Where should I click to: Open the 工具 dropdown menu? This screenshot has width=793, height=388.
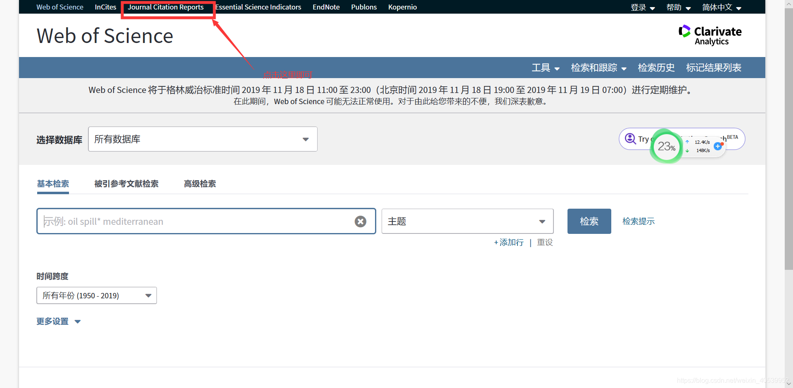(546, 68)
